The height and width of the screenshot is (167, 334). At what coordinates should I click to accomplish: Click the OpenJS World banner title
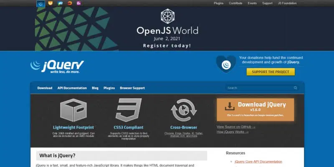coord(167,30)
